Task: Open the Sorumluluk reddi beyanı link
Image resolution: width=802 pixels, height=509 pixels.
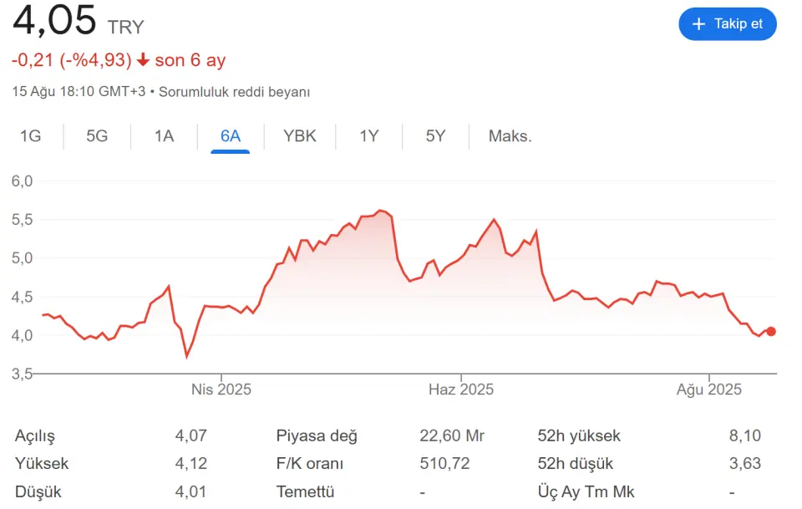Action: [x=234, y=92]
